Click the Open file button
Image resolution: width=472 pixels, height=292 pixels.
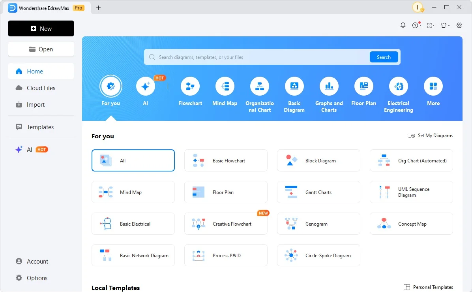(x=41, y=49)
